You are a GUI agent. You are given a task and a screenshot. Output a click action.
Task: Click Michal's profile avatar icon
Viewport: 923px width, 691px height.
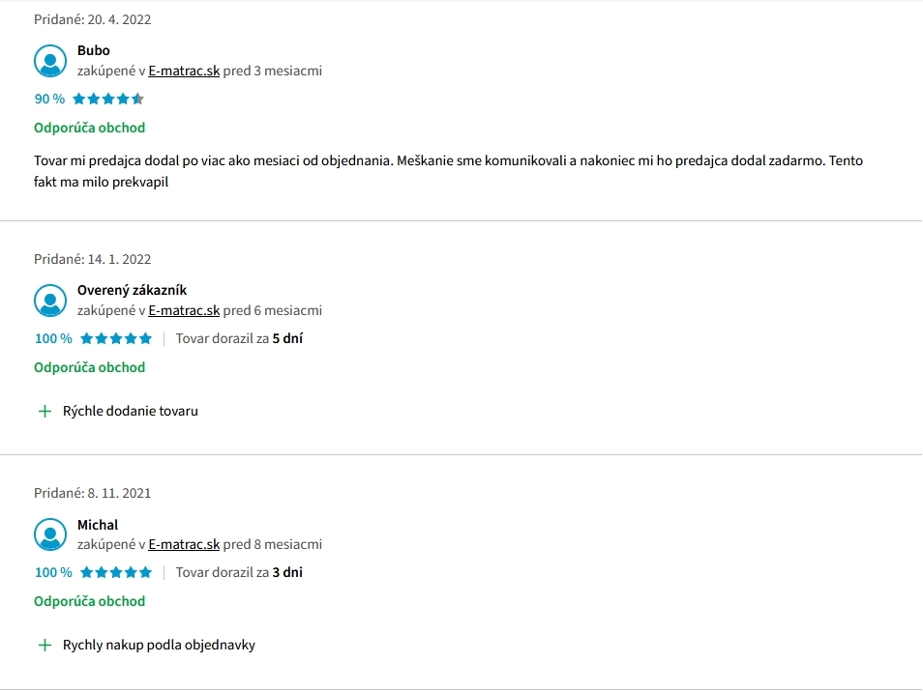coord(50,534)
